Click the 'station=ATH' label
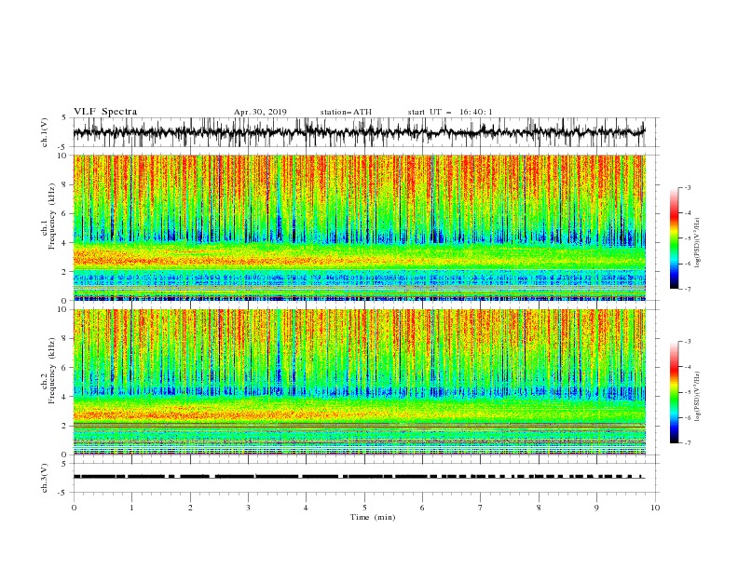 coord(346,112)
